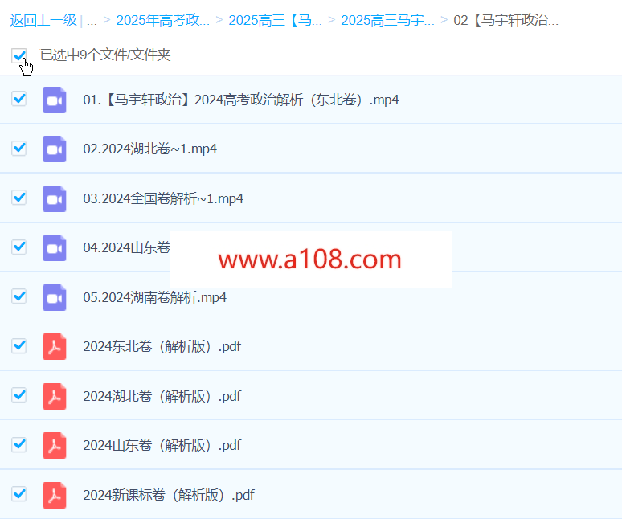Open breadcrumb 2025年高考政...
622x519 pixels.
[x=162, y=20]
